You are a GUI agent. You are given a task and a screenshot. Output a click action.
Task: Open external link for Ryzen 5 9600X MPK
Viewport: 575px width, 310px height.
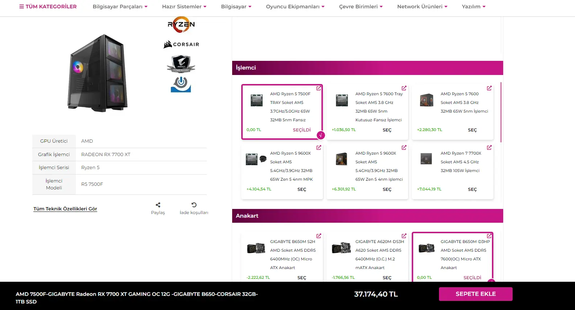(319, 147)
